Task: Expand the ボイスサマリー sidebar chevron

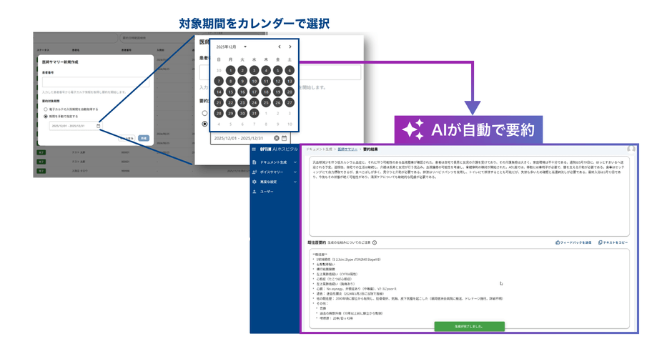Action: (295, 172)
